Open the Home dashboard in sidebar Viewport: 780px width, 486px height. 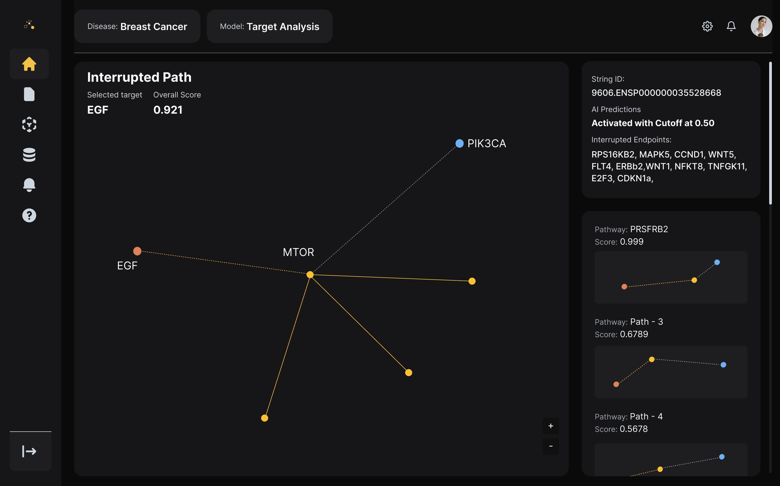[29, 64]
